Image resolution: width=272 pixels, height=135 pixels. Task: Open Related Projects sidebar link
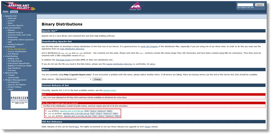pos(15,32)
